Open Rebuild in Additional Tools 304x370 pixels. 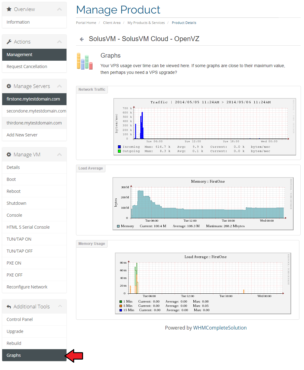click(x=34, y=343)
